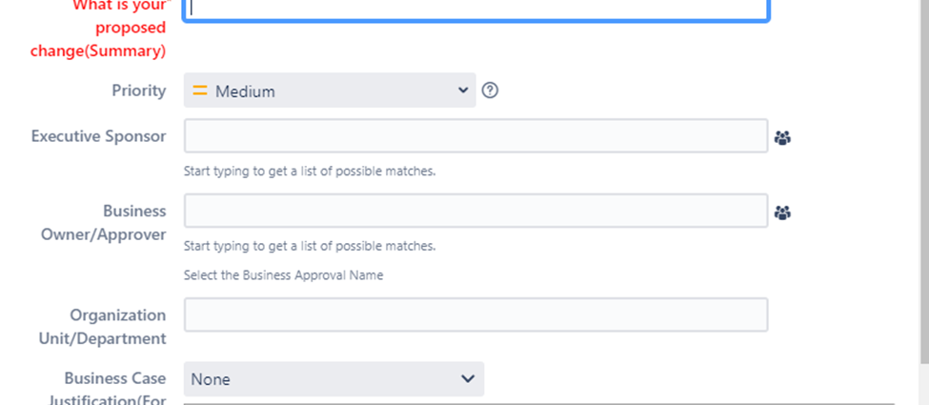The width and height of the screenshot is (929, 405).
Task: Click the Select the Business Approval Name hint
Action: point(283,275)
